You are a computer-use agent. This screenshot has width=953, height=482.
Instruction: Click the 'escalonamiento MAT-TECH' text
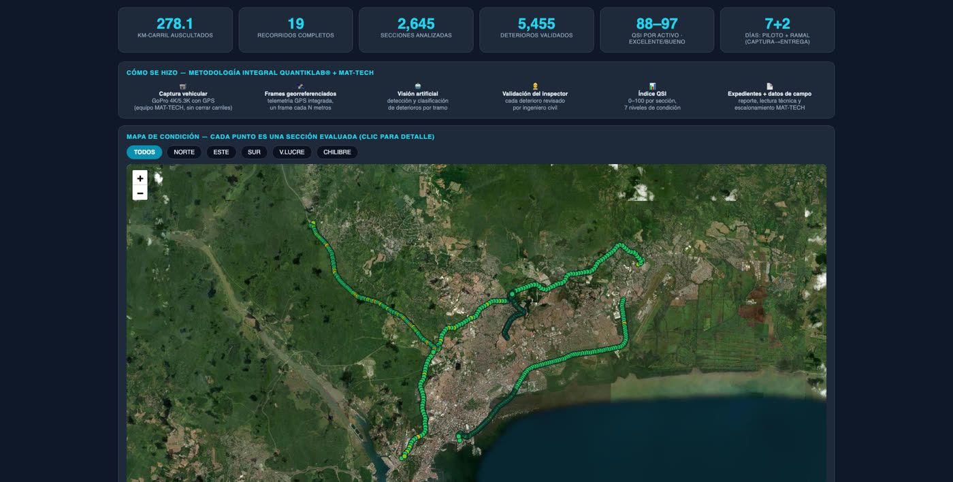point(769,108)
